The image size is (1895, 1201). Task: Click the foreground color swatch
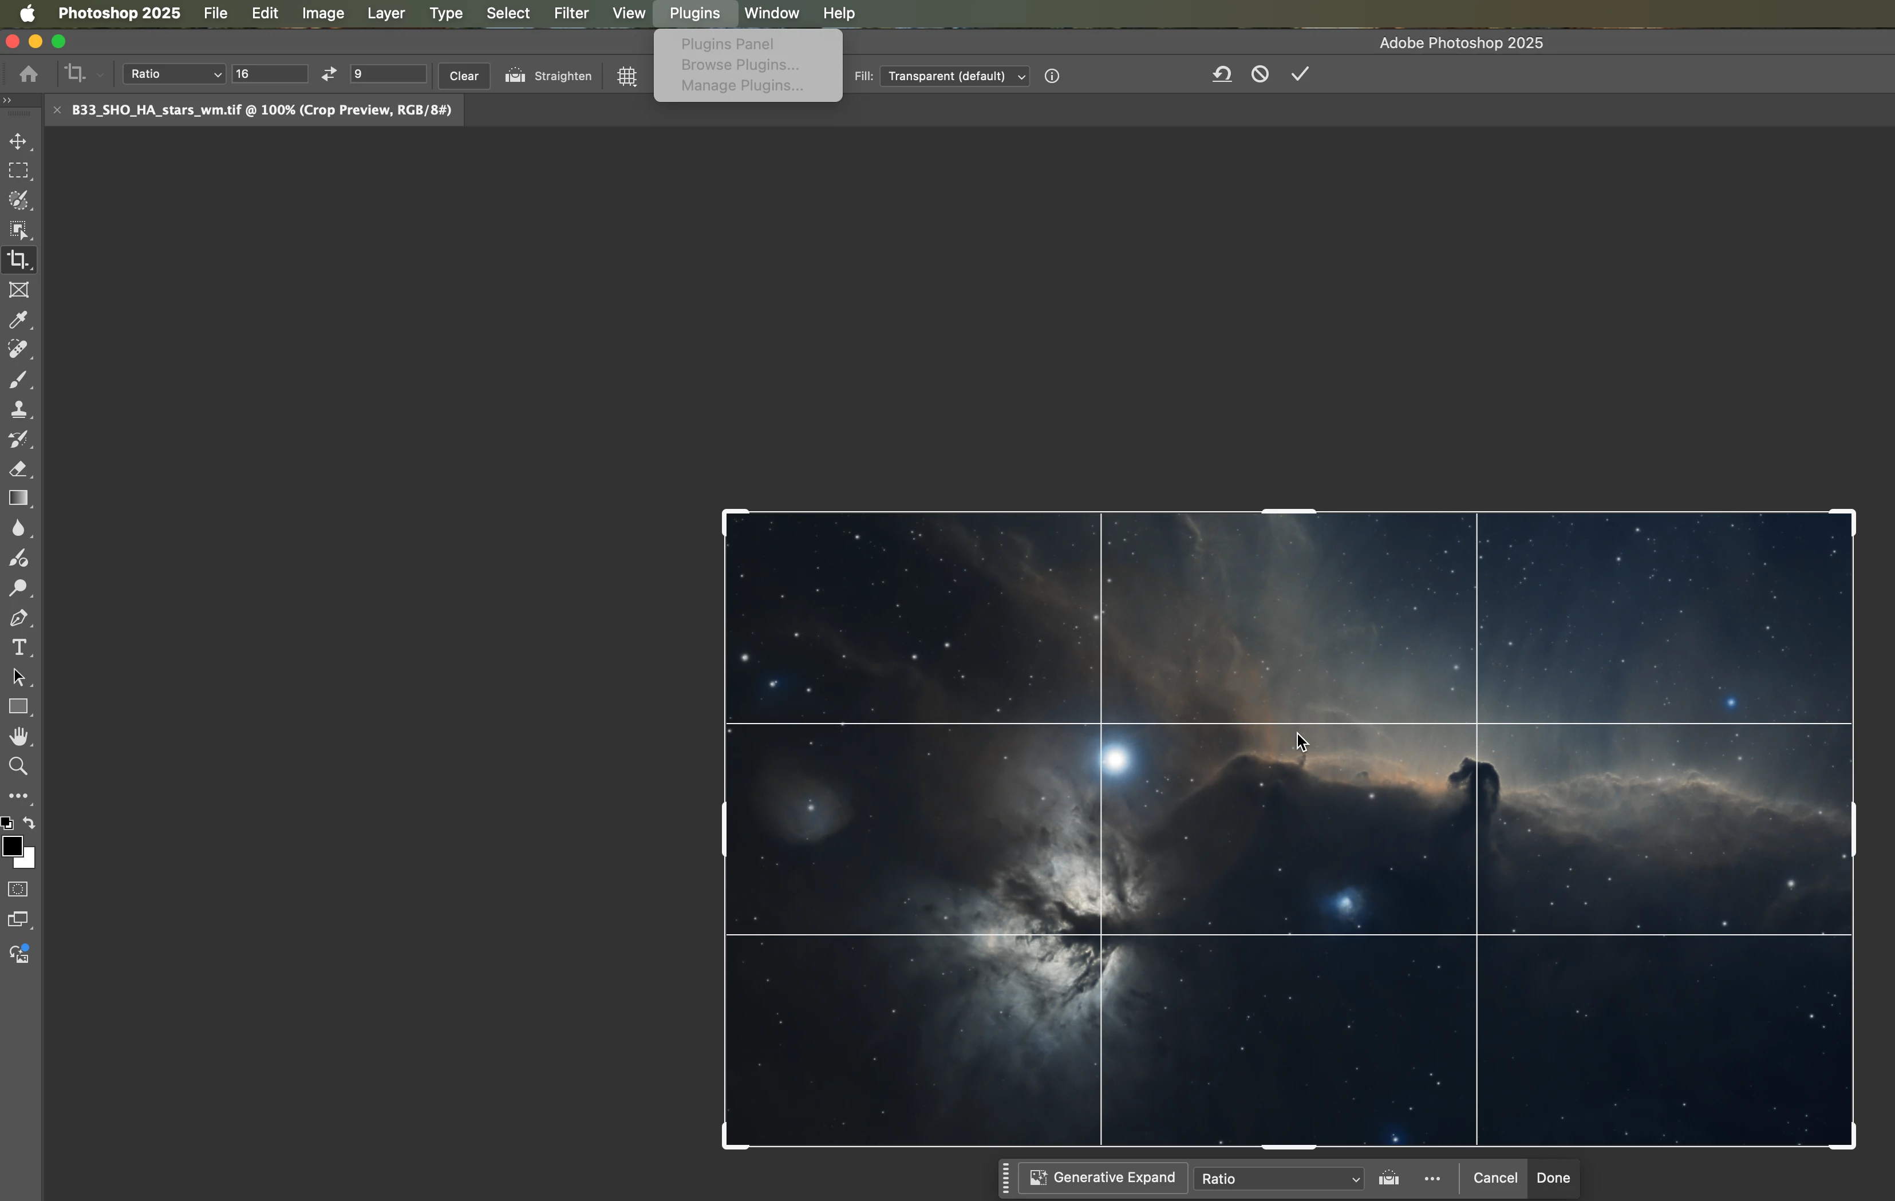12,847
